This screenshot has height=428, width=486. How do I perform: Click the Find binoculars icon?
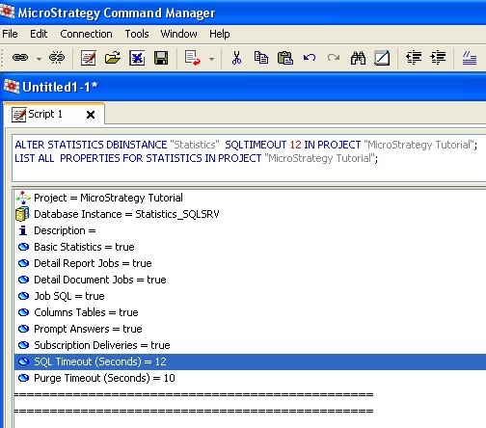[358, 58]
